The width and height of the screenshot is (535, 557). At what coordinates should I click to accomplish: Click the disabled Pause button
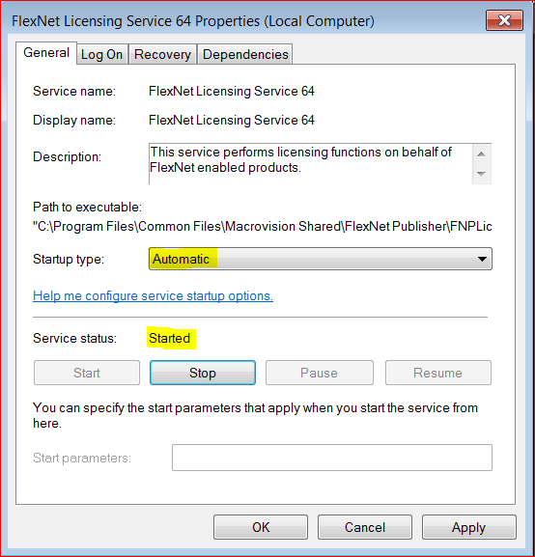320,373
